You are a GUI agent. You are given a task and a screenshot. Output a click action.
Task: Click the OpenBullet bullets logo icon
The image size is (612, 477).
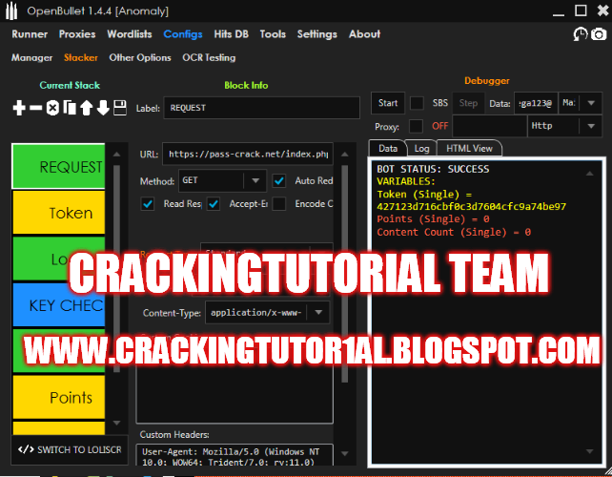point(11,10)
